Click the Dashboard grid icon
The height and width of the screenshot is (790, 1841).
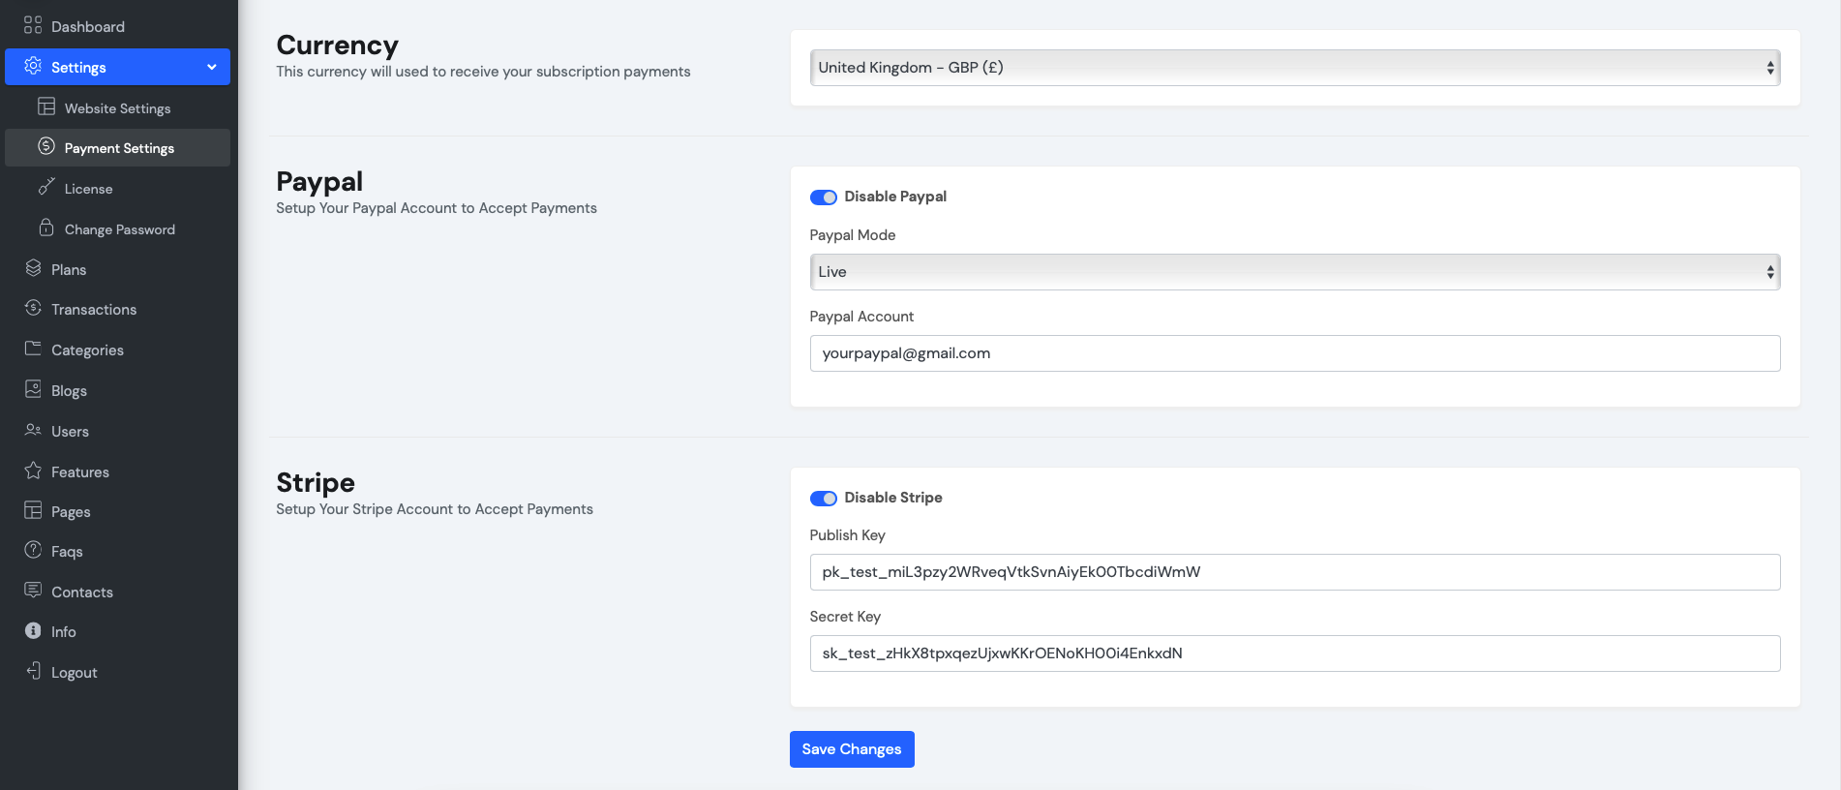[x=33, y=25]
